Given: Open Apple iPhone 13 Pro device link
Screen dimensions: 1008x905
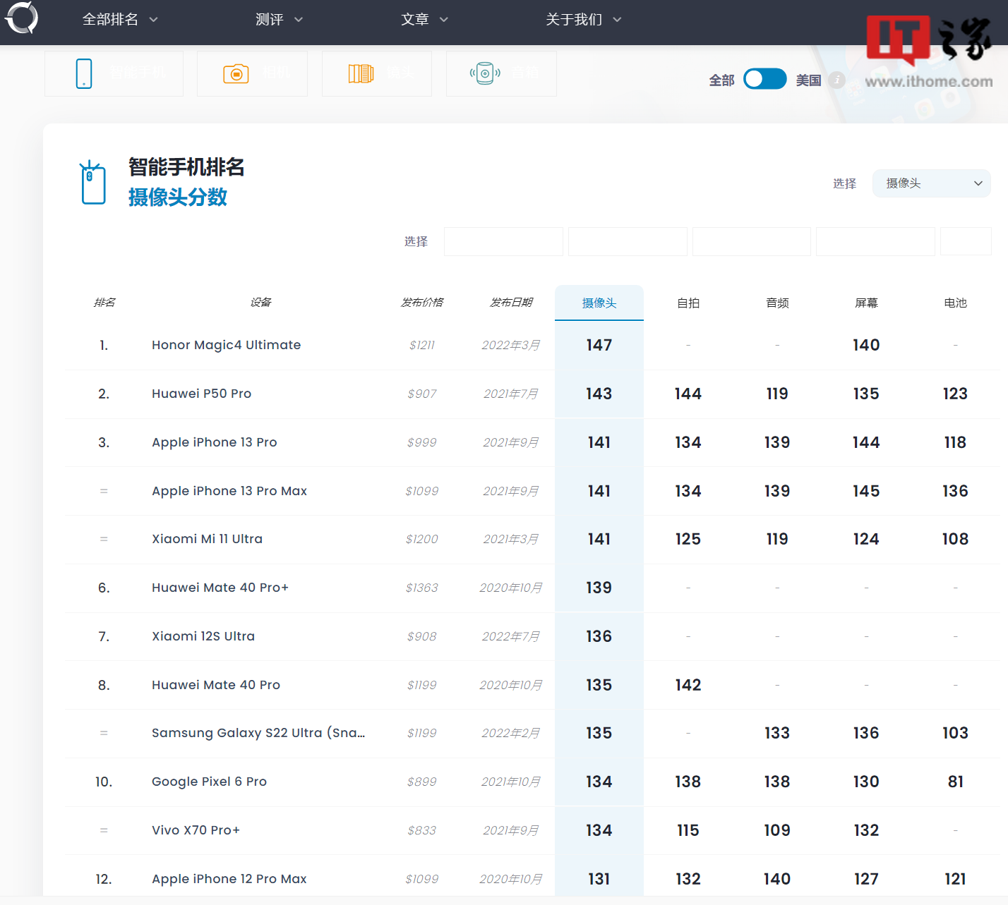Looking at the screenshot, I should coord(214,442).
